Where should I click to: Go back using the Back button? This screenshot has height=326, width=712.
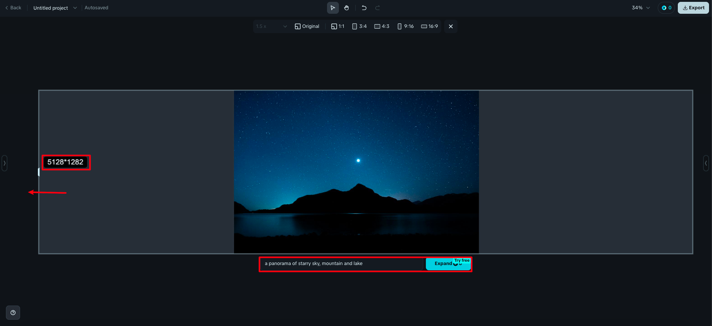pyautogui.click(x=13, y=8)
